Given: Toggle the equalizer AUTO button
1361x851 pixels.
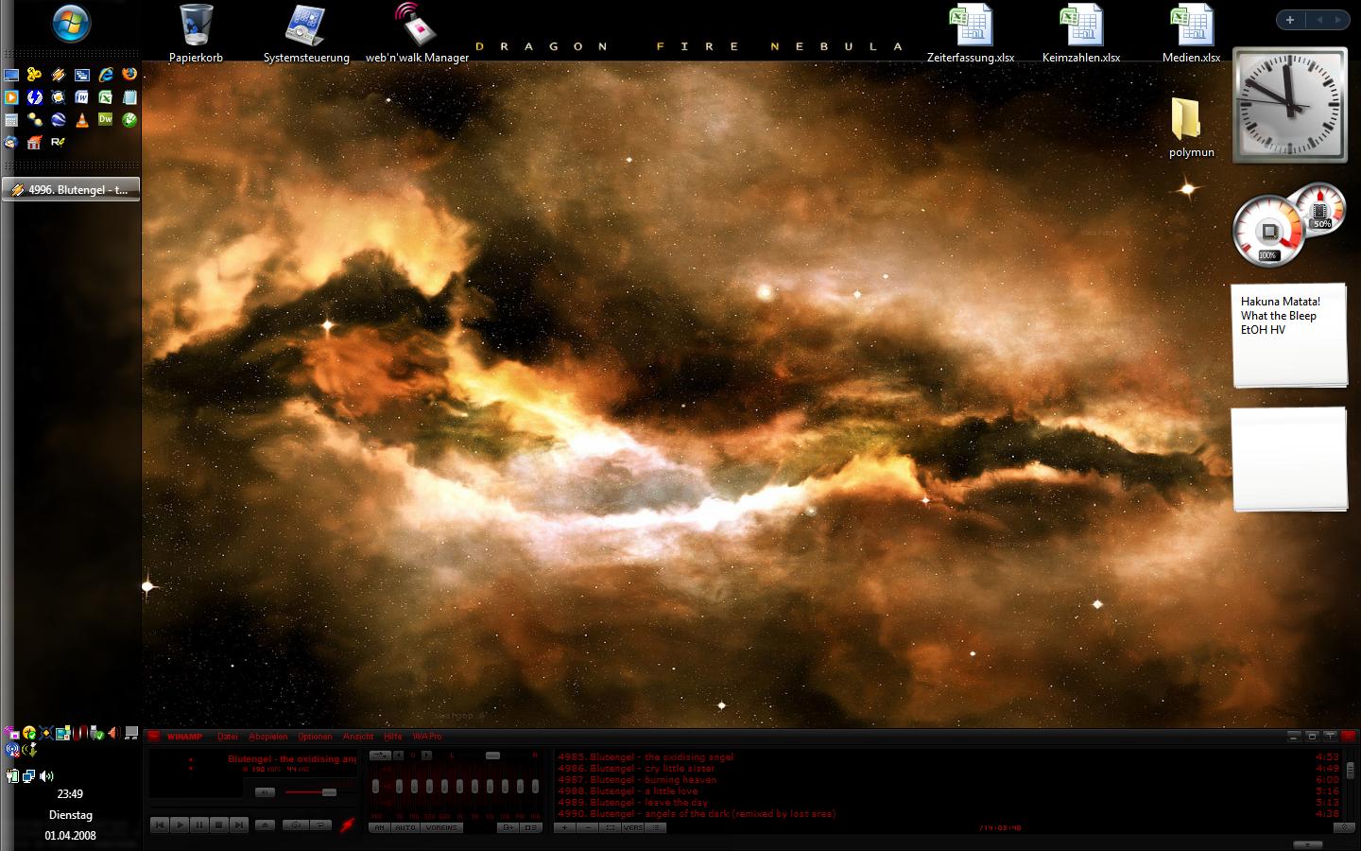Looking at the screenshot, I should point(405,827).
